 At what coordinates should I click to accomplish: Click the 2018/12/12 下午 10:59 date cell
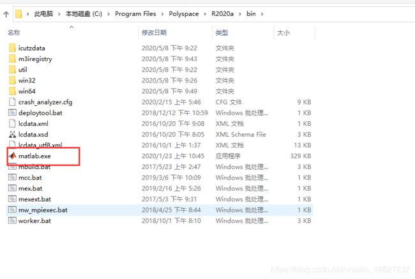(x=175, y=113)
